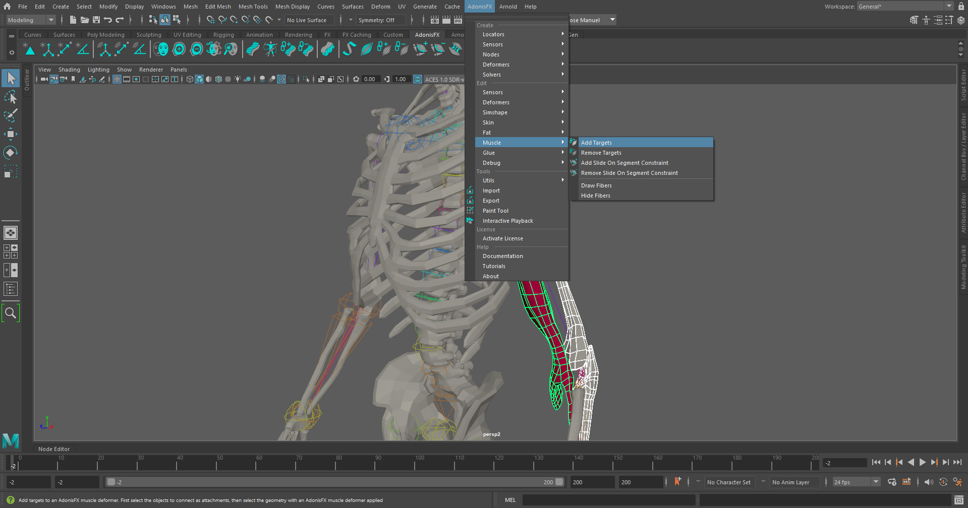The width and height of the screenshot is (968, 508).
Task: Choose the Move tool
Action: point(11,134)
